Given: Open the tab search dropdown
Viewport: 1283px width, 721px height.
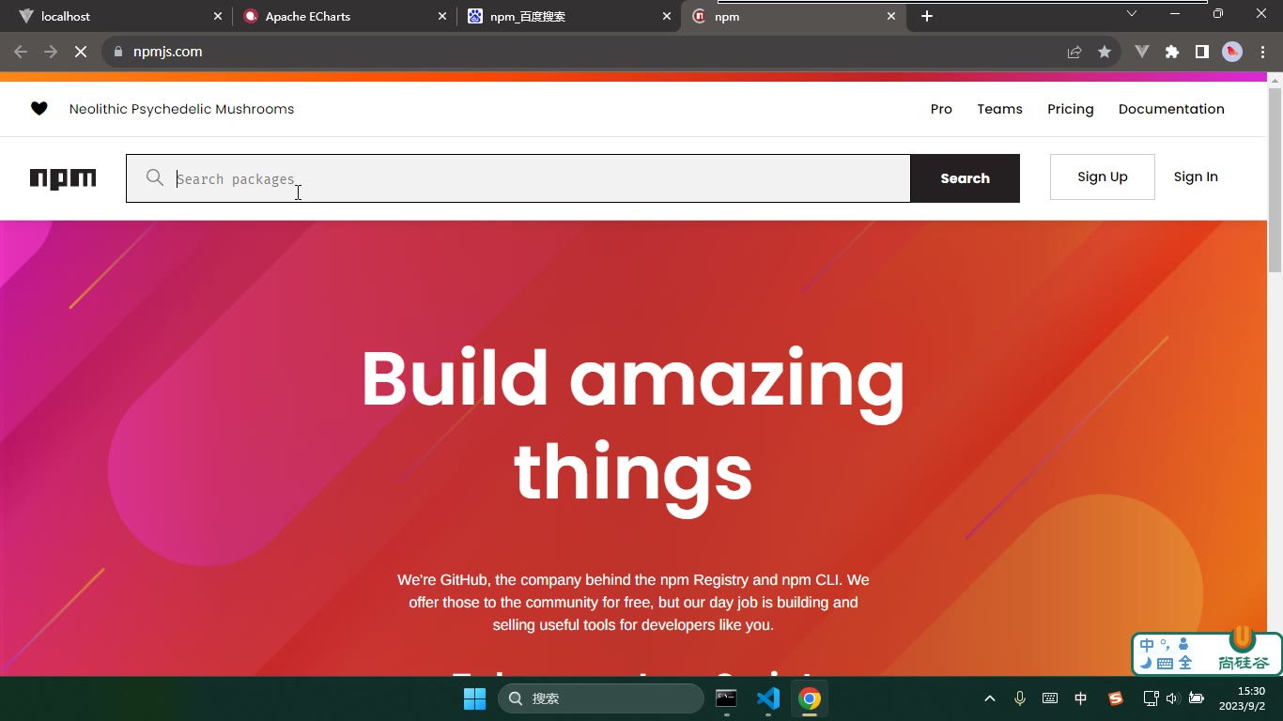Looking at the screenshot, I should tap(1132, 13).
